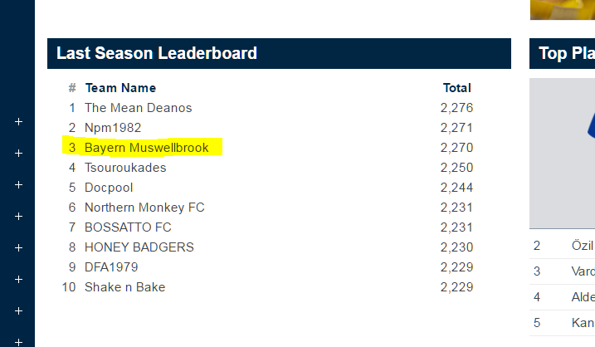Open Tsouroukades team page
Image resolution: width=595 pixels, height=347 pixels.
[x=125, y=168]
